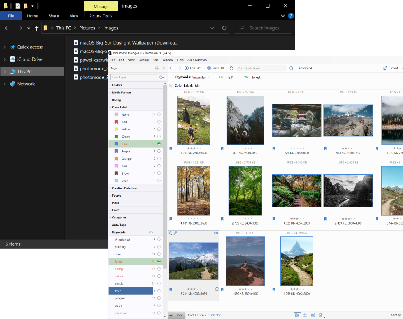403x319 pixels.
Task: Click the three-dot menu on the selected thumbnail
Action: tap(216, 233)
